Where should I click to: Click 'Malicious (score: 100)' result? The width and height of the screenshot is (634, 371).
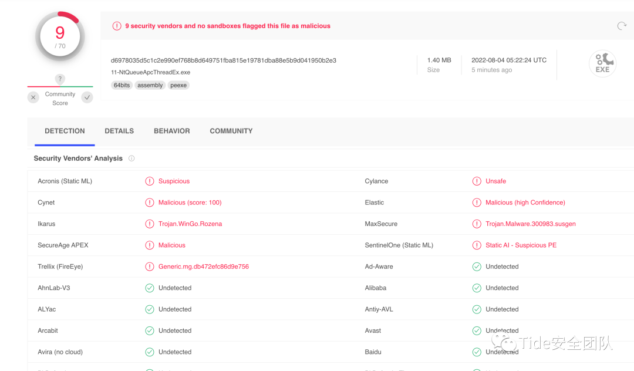point(190,203)
